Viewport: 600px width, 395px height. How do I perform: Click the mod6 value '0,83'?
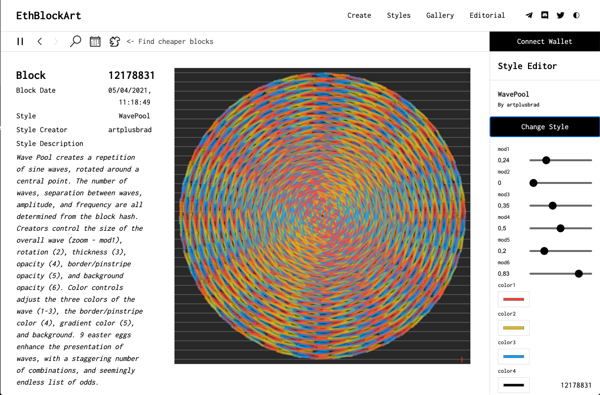[504, 274]
